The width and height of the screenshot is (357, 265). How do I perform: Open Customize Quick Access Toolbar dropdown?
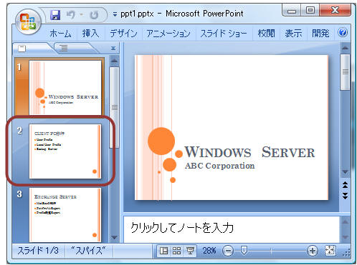(x=115, y=15)
